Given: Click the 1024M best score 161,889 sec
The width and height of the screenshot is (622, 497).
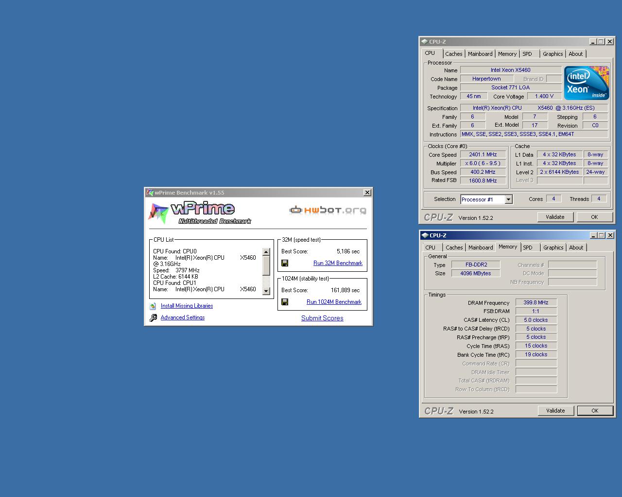Looking at the screenshot, I should (345, 290).
